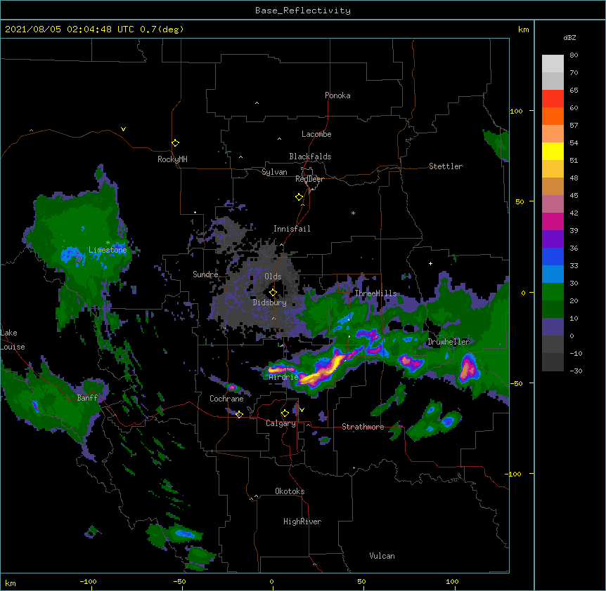The height and width of the screenshot is (591, 606).
Task: Click the white plus marker north of Drumheller
Action: (x=430, y=263)
